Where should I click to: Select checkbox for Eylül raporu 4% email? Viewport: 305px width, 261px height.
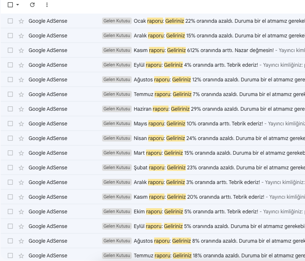tap(10, 65)
